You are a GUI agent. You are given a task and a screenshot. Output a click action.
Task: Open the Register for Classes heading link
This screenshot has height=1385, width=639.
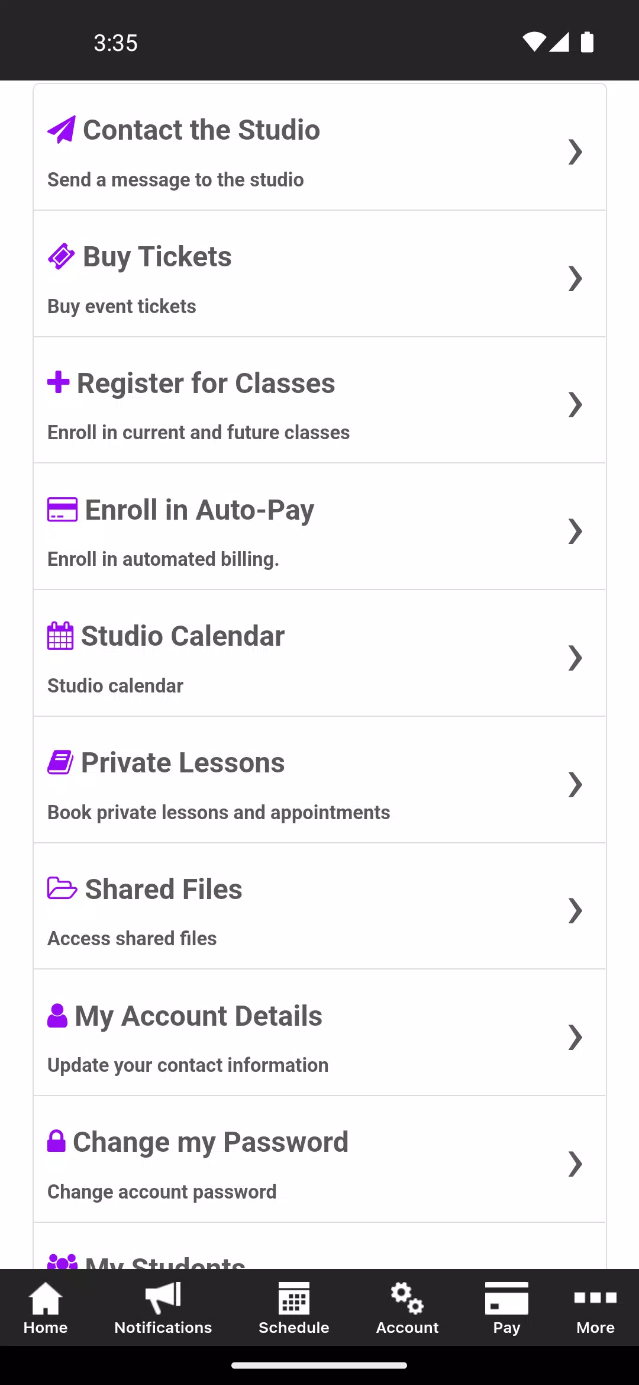(206, 383)
